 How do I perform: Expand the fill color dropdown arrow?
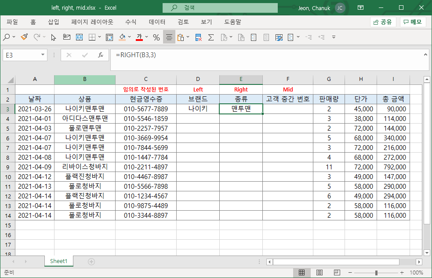pos(130,37)
